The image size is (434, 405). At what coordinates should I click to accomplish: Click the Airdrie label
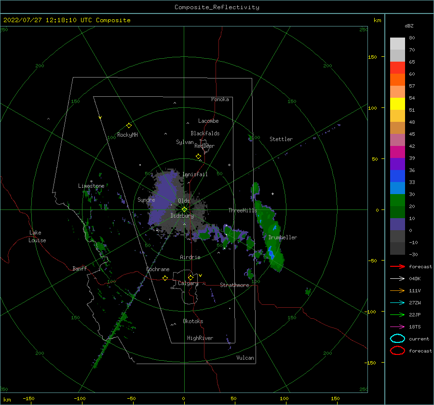(x=190, y=257)
